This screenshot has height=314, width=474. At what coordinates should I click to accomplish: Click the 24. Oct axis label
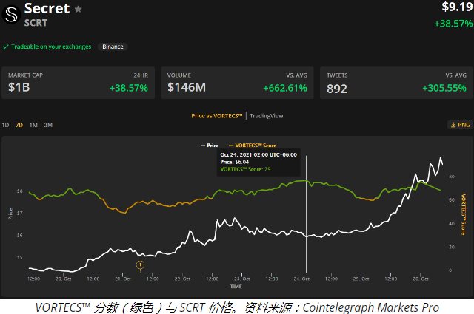click(301, 279)
